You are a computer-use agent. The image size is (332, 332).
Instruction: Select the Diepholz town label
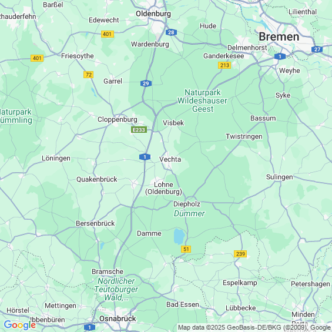tap(187, 204)
